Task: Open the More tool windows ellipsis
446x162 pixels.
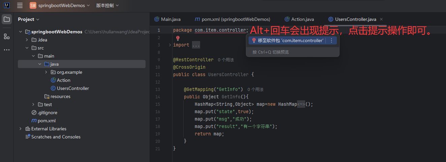Action: pos(7,50)
